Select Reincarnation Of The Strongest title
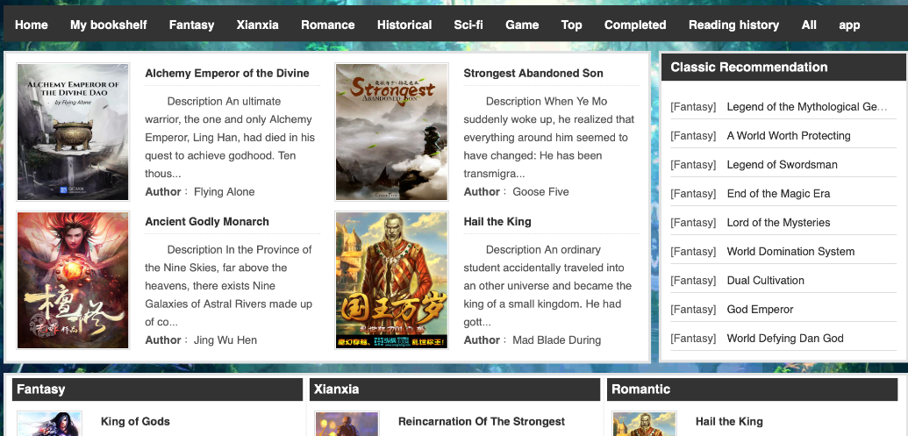The width and height of the screenshot is (908, 436). pyautogui.click(x=481, y=422)
